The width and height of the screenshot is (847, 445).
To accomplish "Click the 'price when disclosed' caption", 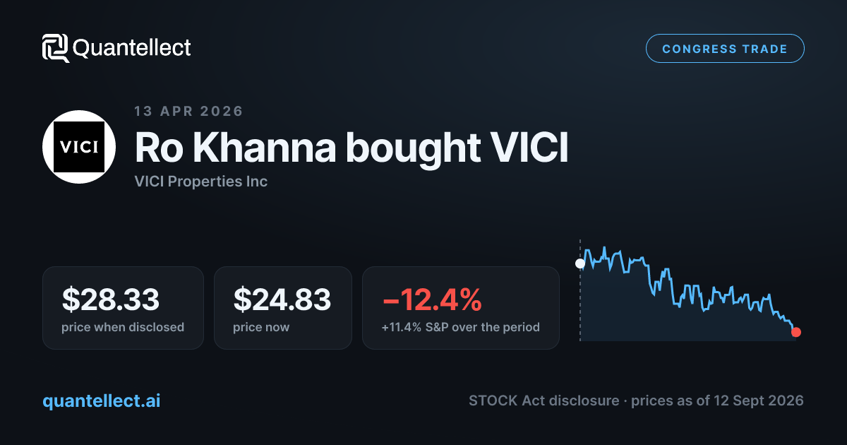I will (123, 327).
